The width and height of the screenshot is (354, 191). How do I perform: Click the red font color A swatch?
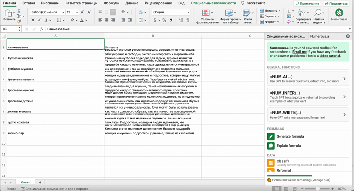click(82, 20)
